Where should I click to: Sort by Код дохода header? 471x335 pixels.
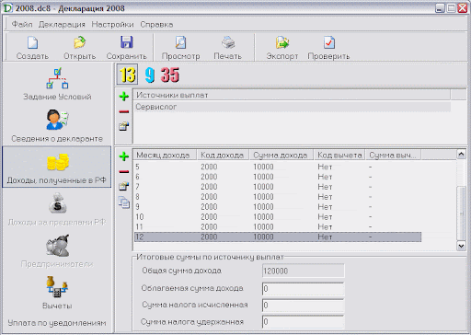coord(223,155)
